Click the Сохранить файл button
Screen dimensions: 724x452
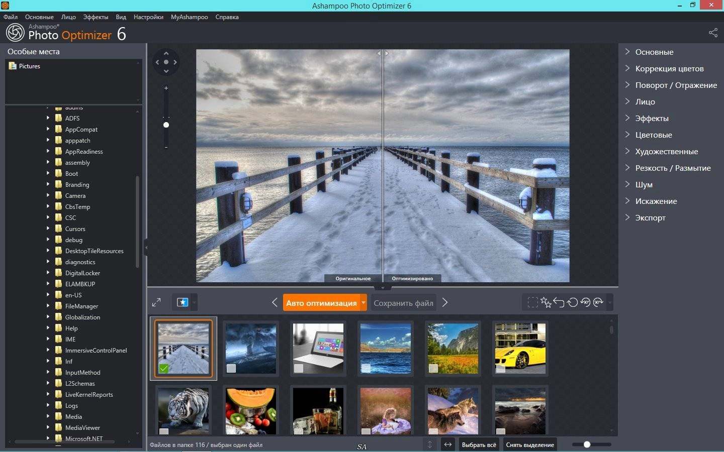pyautogui.click(x=403, y=302)
